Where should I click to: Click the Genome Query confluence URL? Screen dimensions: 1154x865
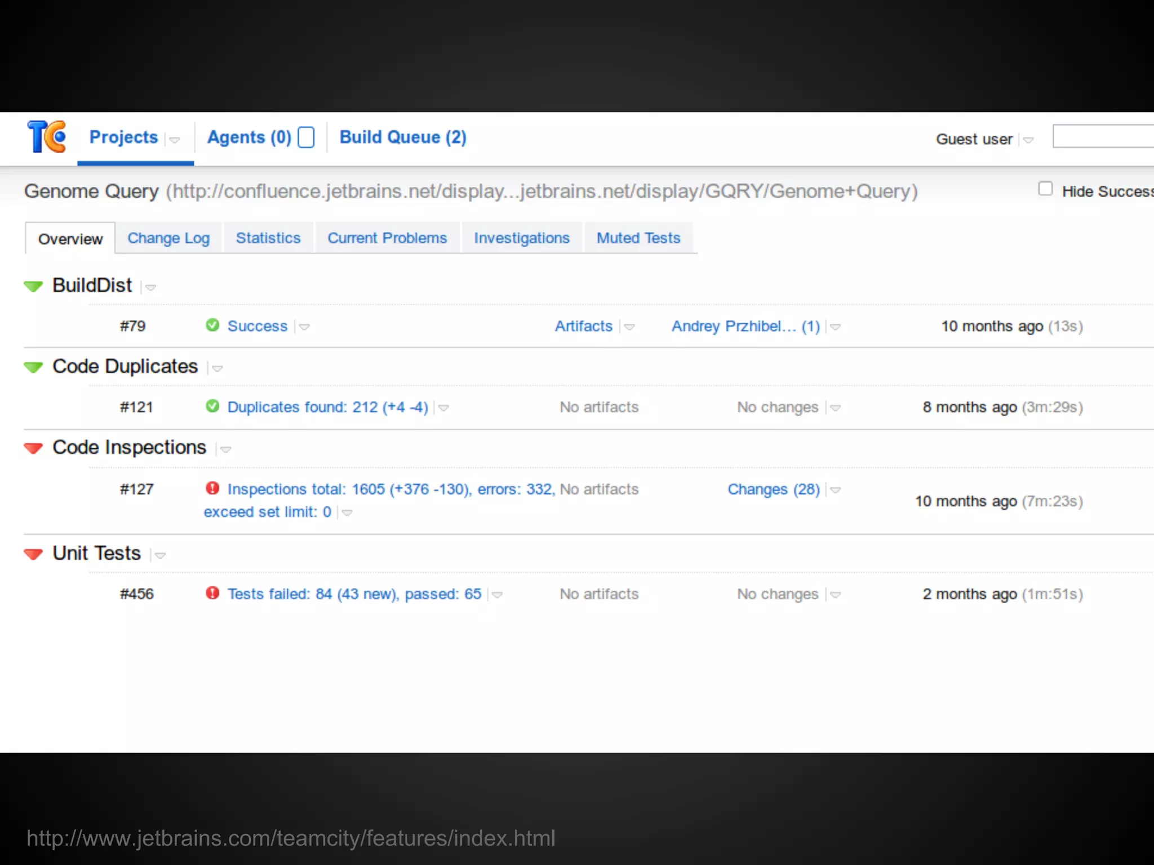click(x=542, y=191)
